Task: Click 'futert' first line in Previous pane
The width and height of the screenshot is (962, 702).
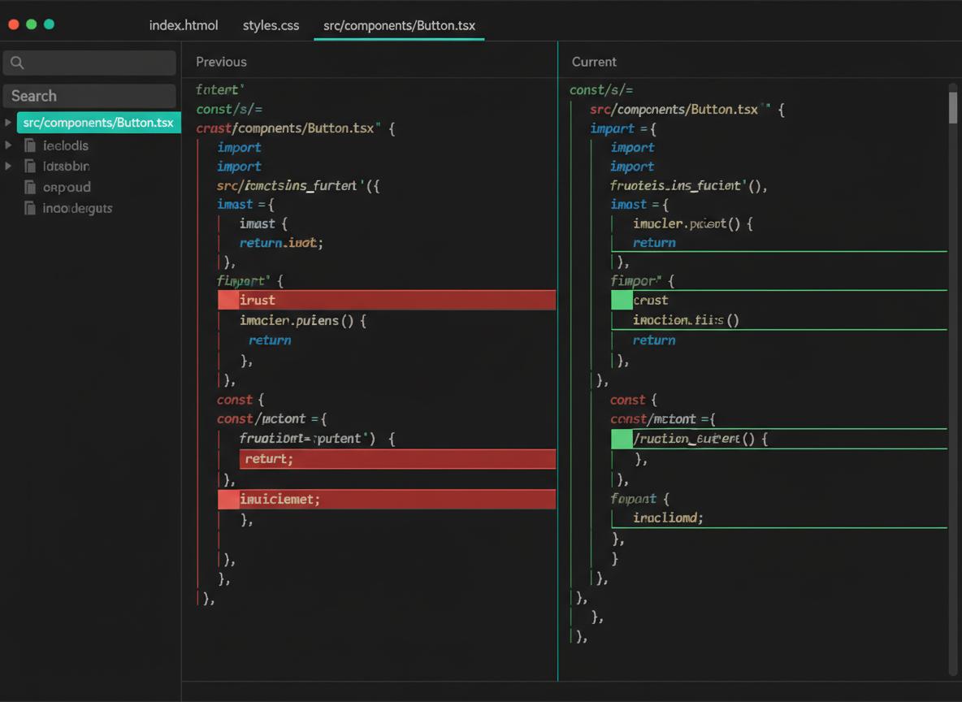Action: [x=220, y=89]
